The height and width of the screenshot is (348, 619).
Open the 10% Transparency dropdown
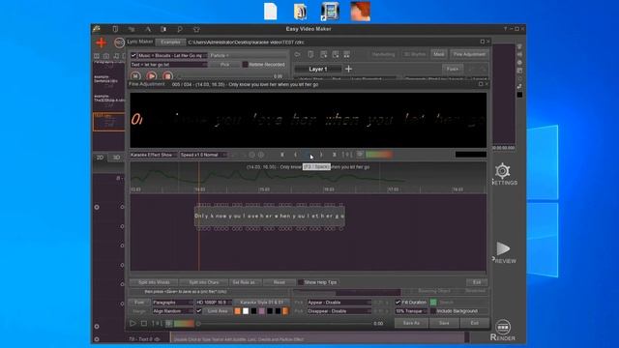411,311
